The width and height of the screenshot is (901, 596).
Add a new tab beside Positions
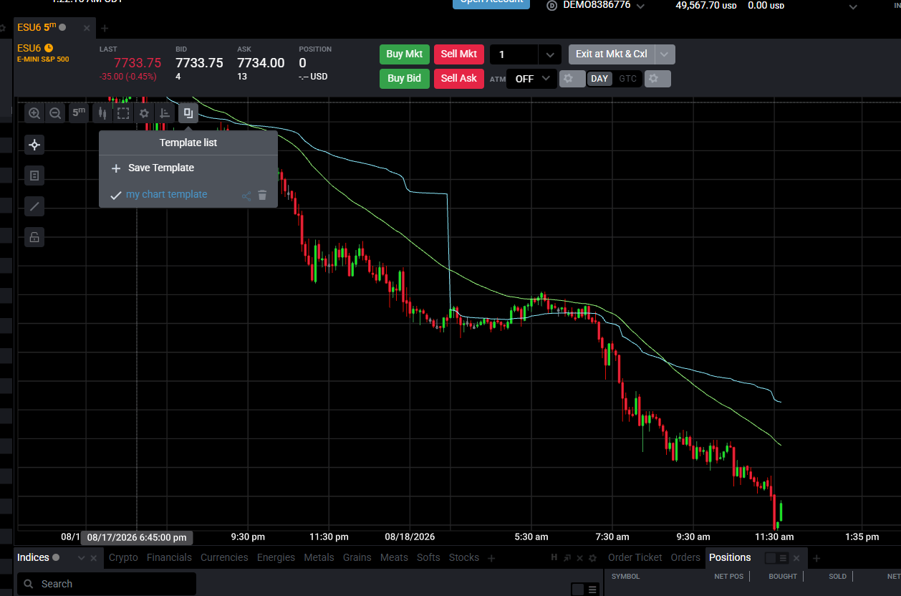coord(816,558)
